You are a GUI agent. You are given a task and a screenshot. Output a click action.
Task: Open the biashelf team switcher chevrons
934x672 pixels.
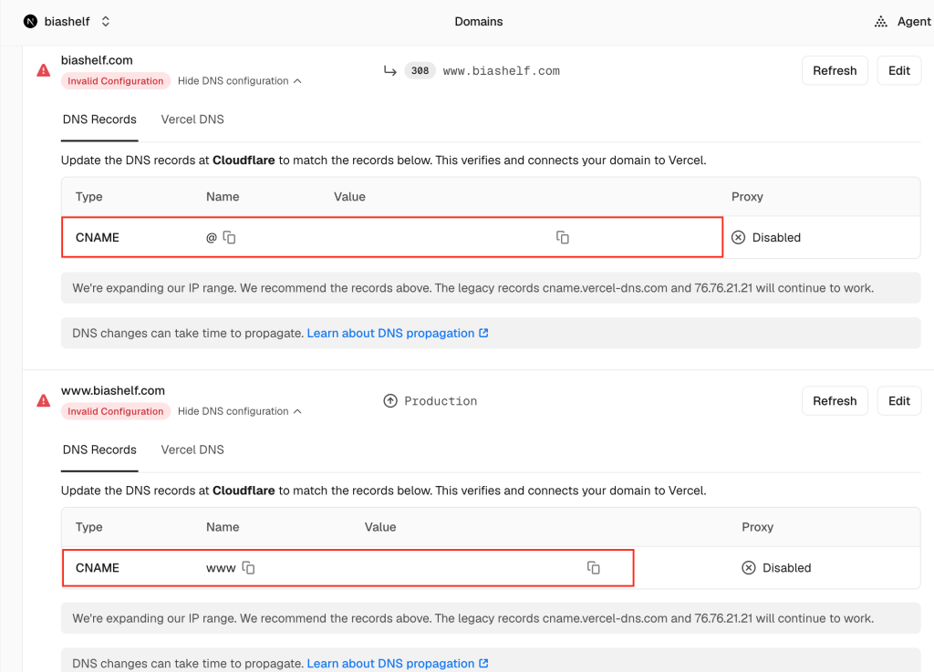(x=106, y=22)
